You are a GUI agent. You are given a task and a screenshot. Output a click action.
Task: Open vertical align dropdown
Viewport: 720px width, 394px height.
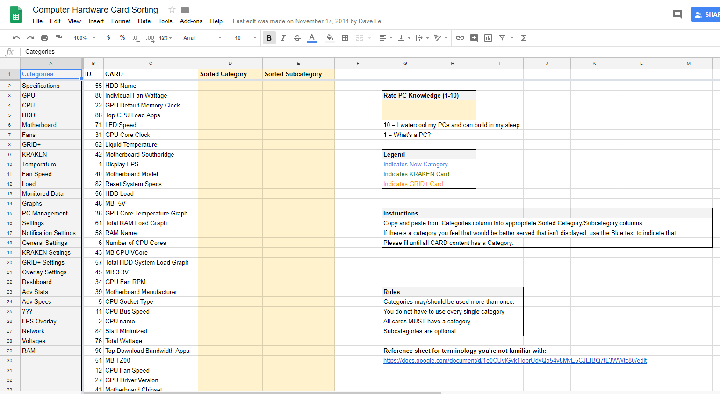[x=404, y=38]
